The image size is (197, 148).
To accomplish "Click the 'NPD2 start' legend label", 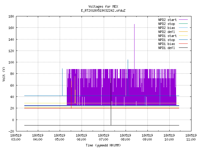I will click(167, 20).
